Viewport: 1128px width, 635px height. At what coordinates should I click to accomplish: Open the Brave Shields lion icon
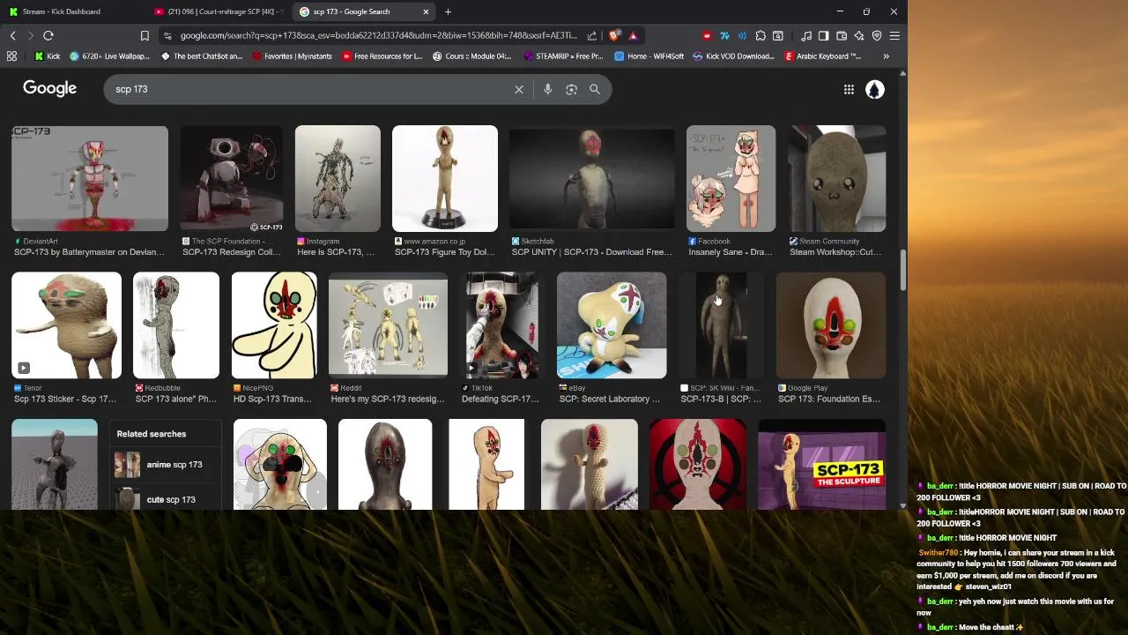click(614, 35)
